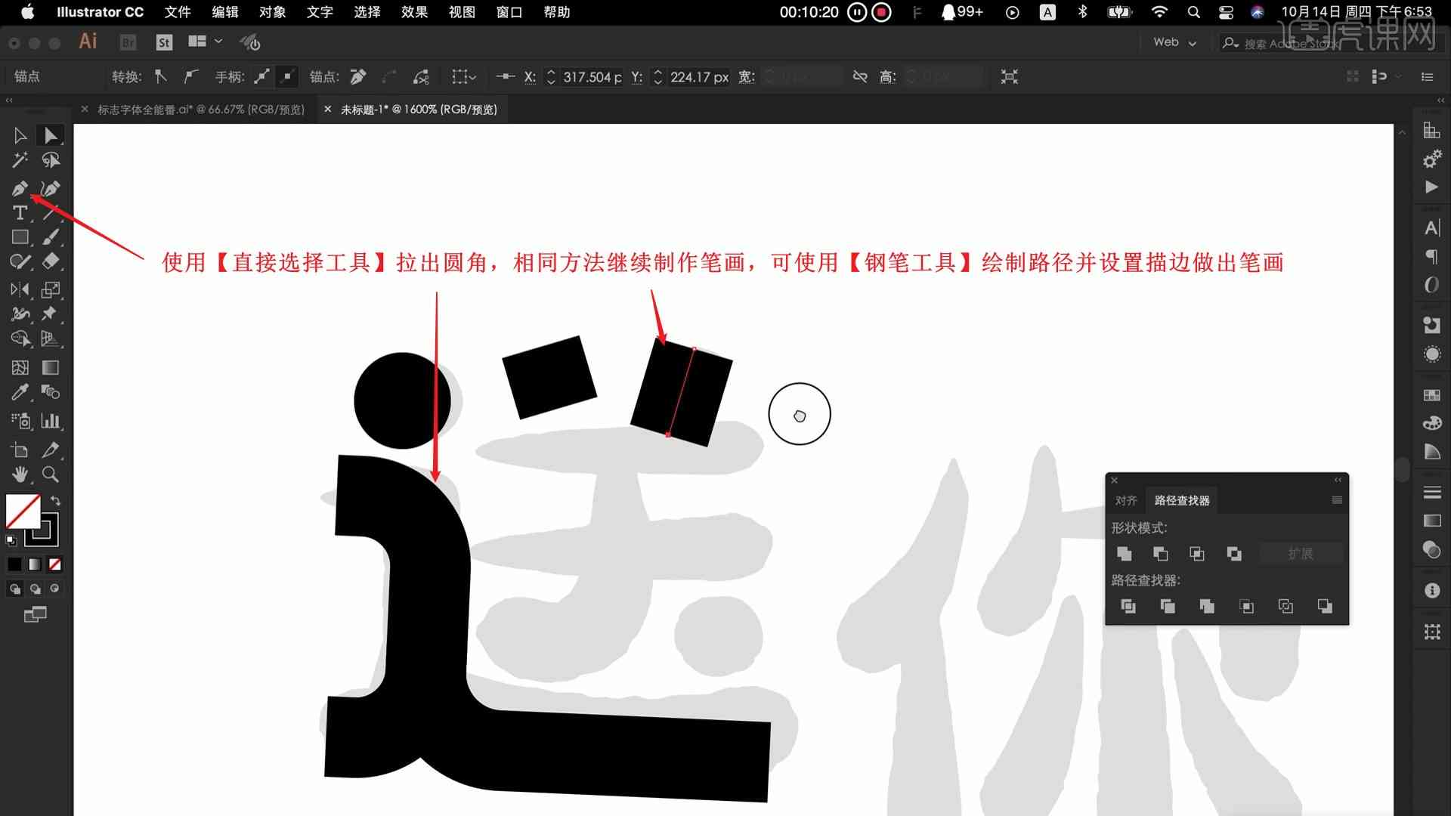Click Web dropdown in top bar
The image size is (1451, 816).
pos(1172,42)
